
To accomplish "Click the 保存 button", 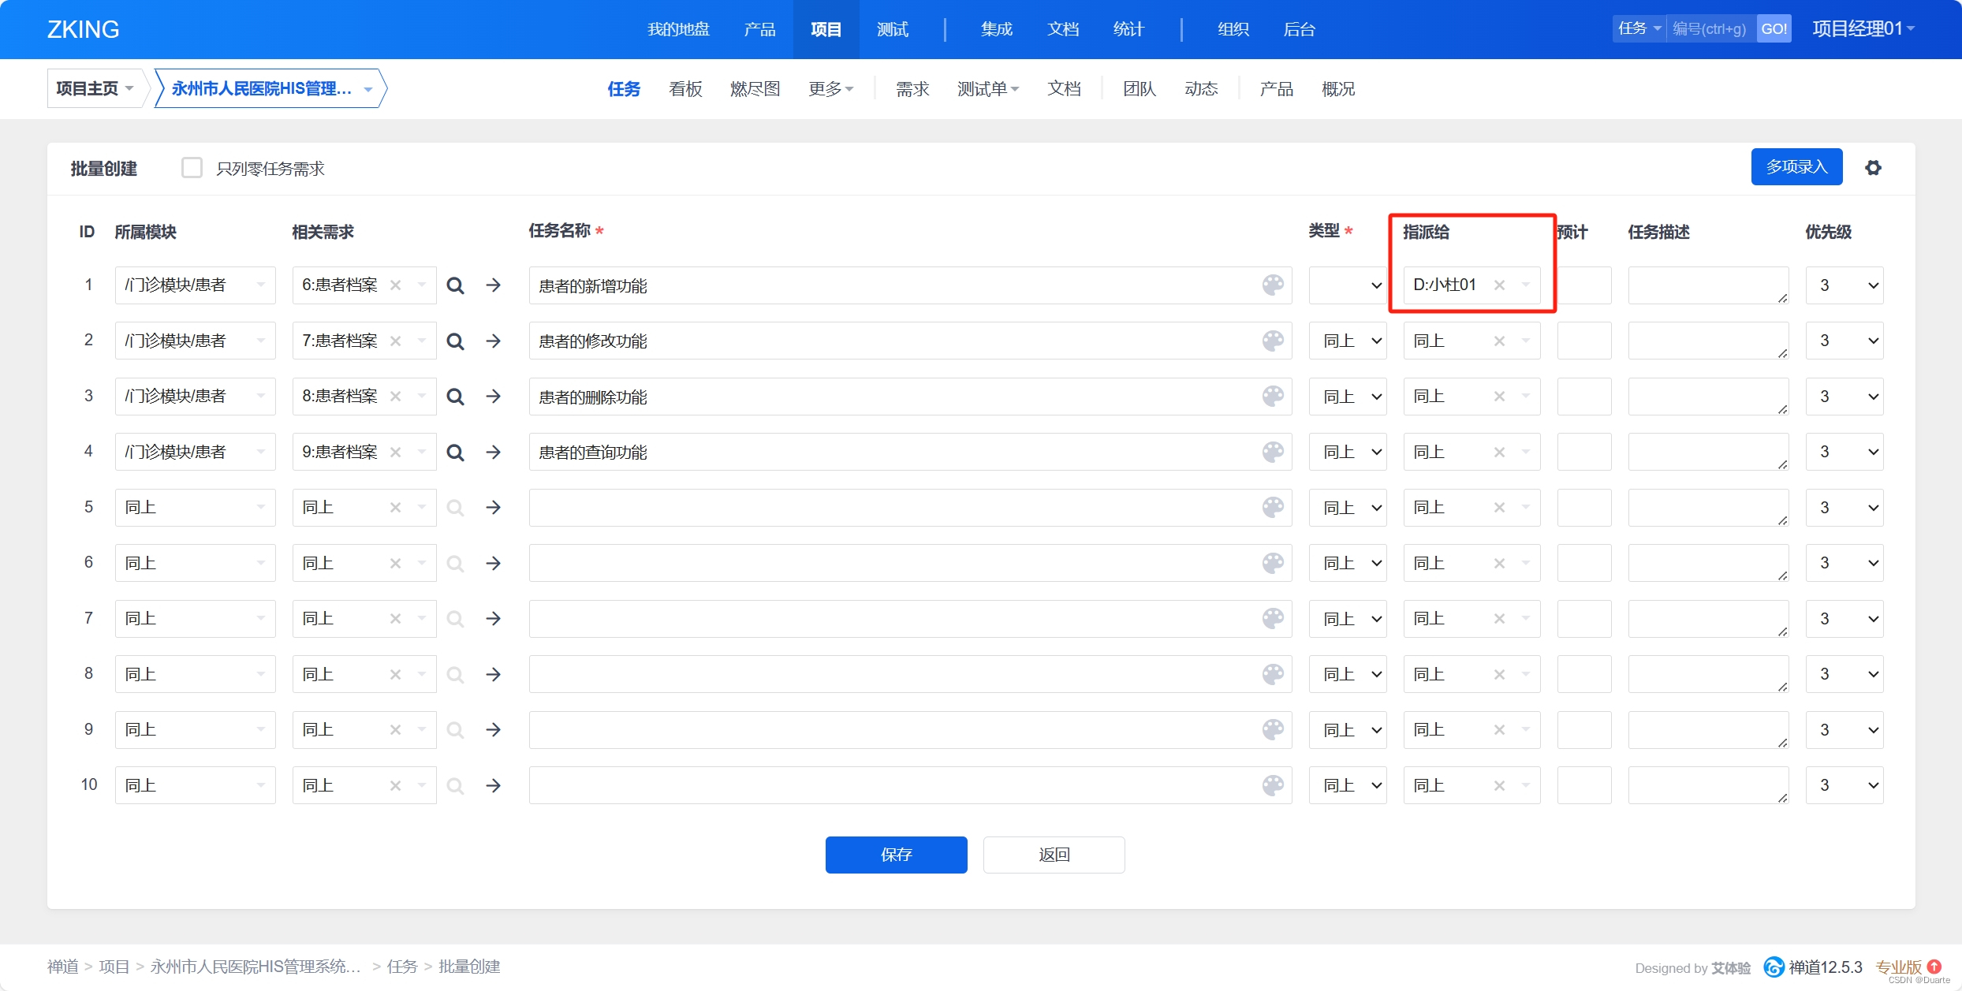I will 896,855.
